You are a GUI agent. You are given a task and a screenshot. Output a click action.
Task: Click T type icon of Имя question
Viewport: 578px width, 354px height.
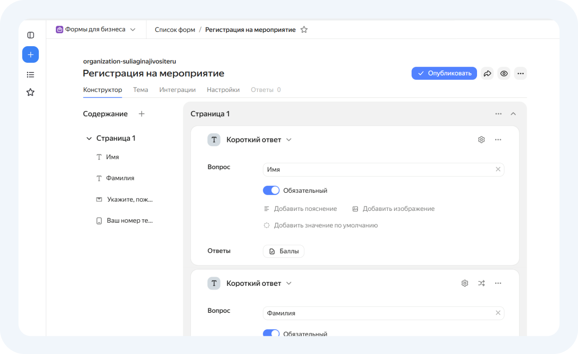pyautogui.click(x=214, y=140)
